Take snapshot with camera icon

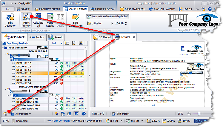tap(76, 114)
